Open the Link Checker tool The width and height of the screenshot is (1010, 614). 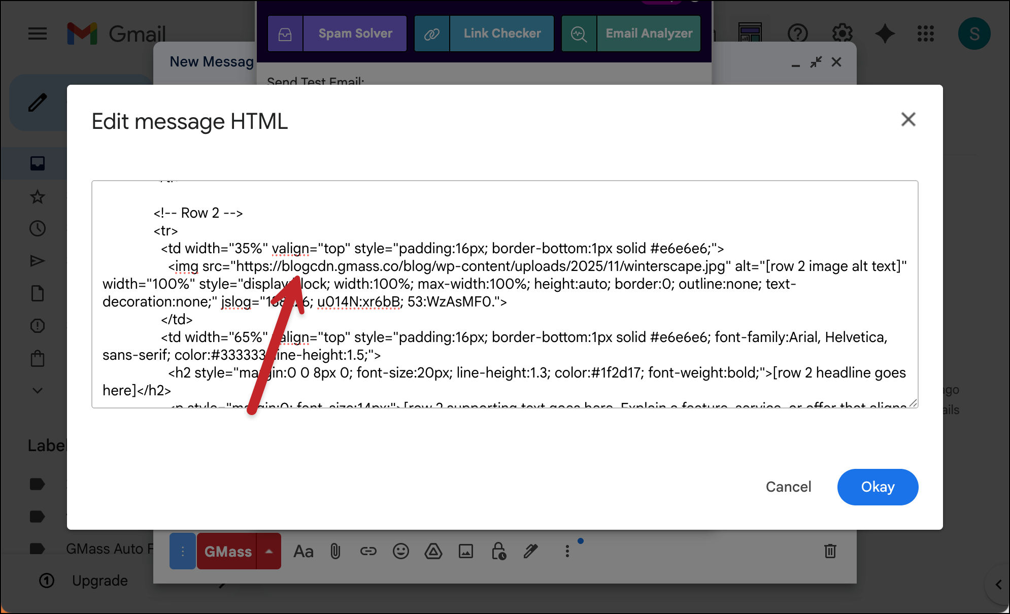click(x=501, y=33)
